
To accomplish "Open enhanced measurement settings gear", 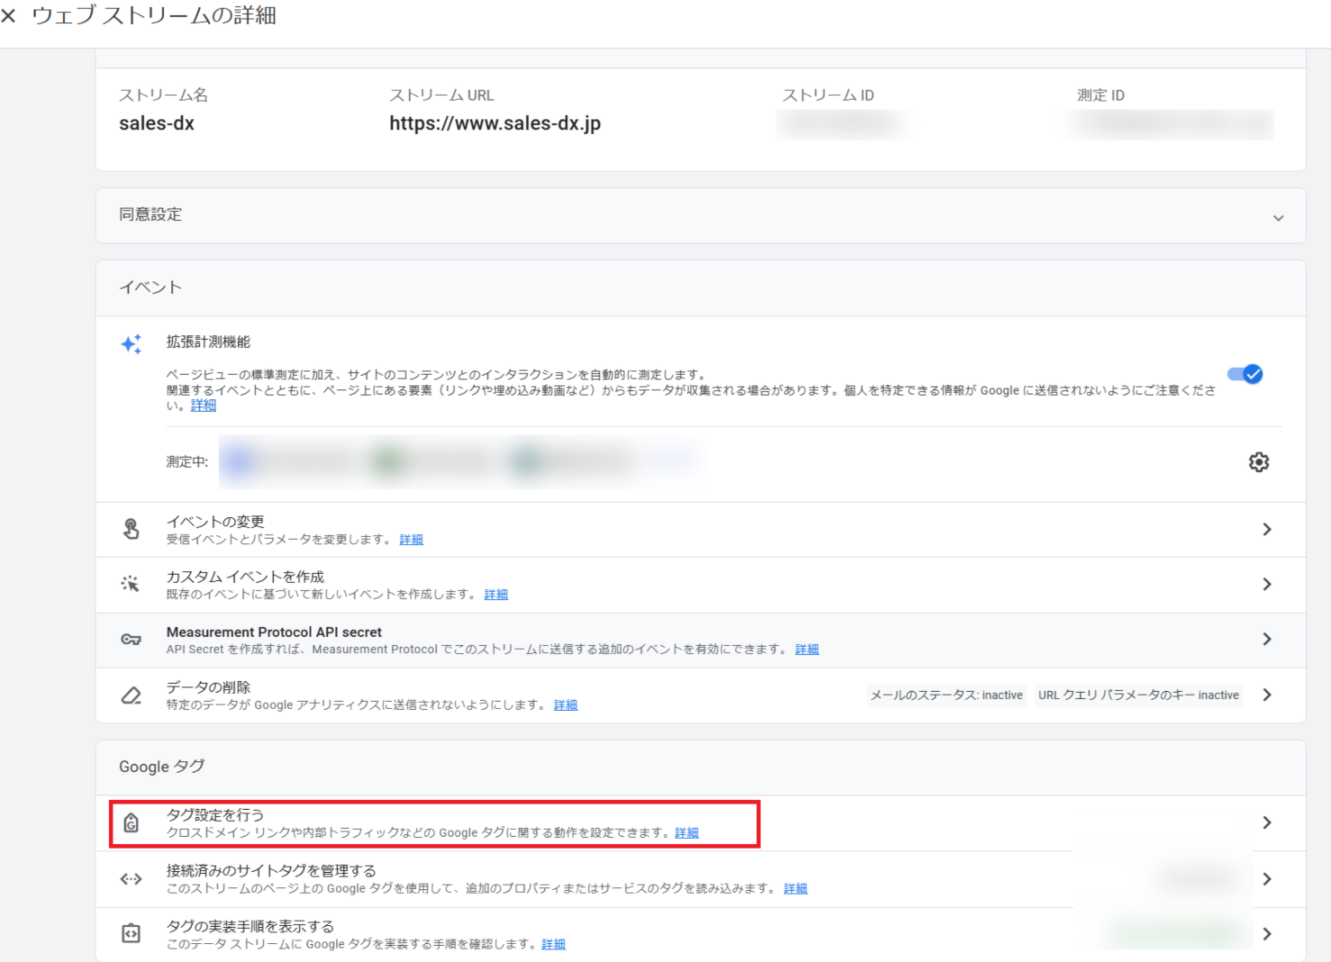I will pos(1259,462).
